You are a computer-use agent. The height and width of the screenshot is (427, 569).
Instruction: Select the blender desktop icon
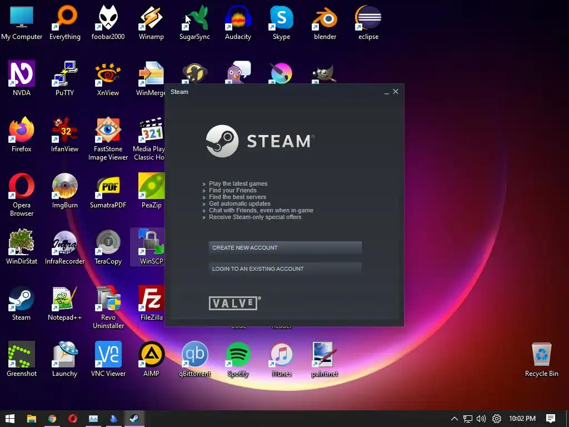point(325,22)
